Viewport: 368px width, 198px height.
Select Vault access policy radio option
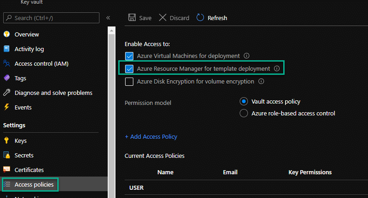(244, 101)
